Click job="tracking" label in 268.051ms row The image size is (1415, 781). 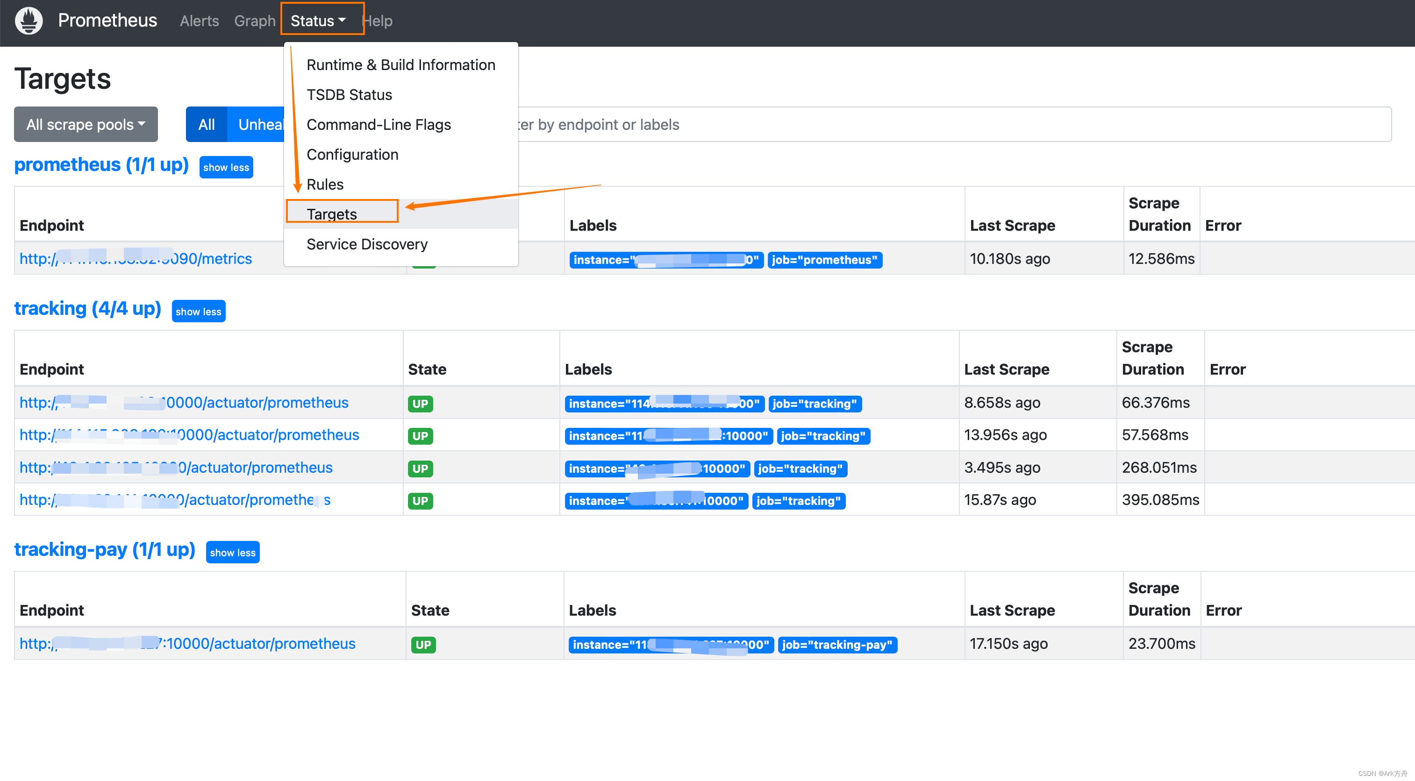[801, 469]
